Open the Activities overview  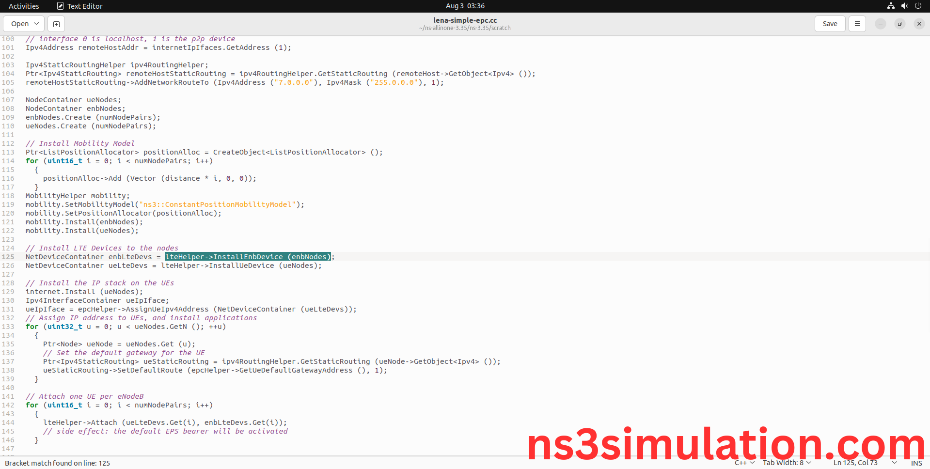[24, 6]
